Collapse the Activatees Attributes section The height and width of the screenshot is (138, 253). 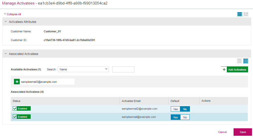pyautogui.click(x=6, y=22)
